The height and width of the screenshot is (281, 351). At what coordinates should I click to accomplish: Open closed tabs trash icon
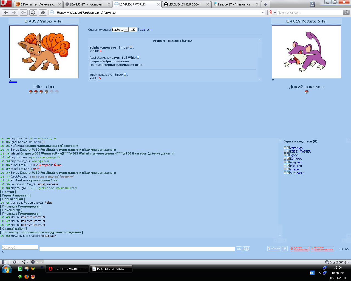point(312,4)
